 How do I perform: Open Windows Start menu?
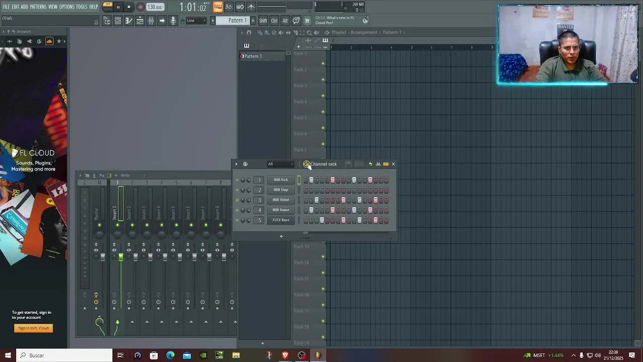click(8, 355)
